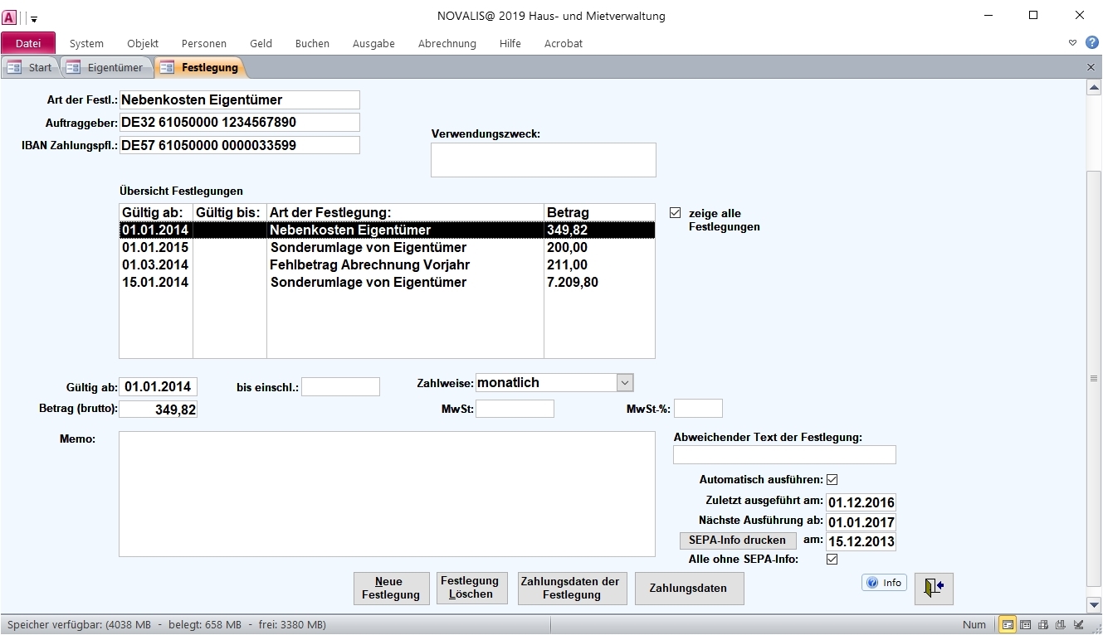The image size is (1103, 635).
Task: Click the Betrag (brutto) field
Action: (159, 409)
